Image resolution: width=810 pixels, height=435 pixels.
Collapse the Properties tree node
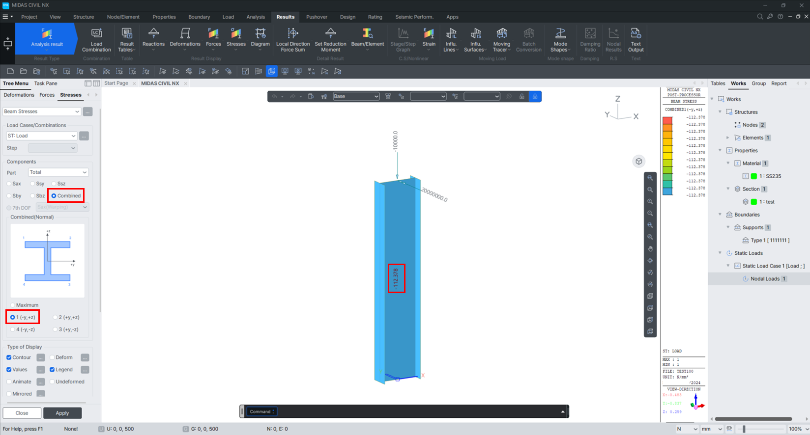tap(720, 150)
